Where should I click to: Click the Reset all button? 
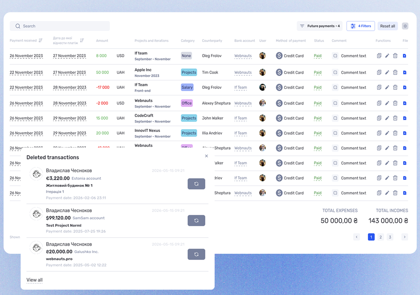pos(387,26)
